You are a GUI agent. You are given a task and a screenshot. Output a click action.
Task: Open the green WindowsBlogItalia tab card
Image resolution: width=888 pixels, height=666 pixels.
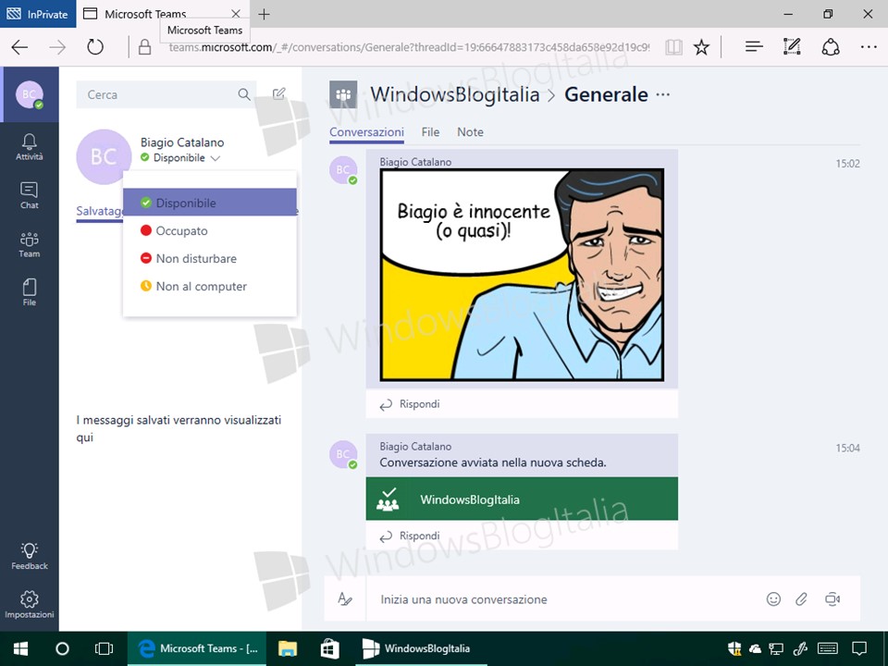(x=522, y=499)
